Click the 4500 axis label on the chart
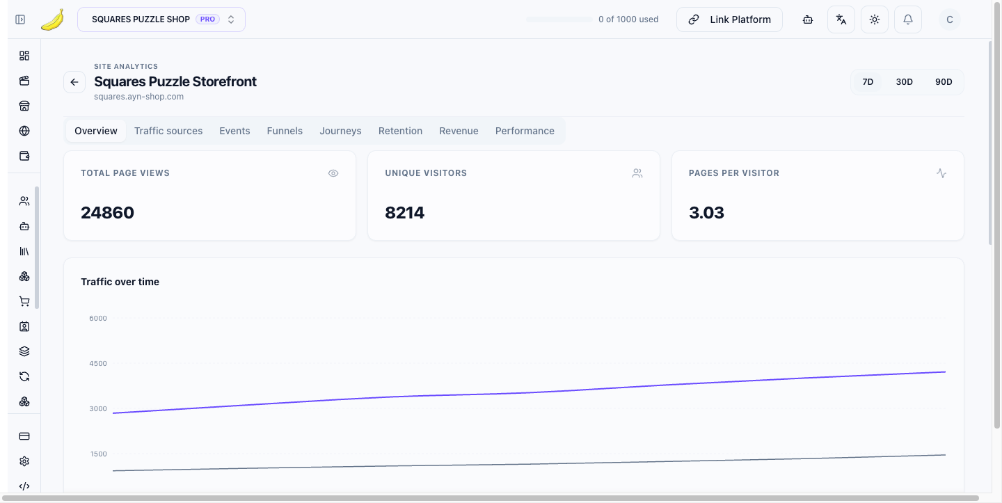This screenshot has width=1002, height=503. (98, 364)
